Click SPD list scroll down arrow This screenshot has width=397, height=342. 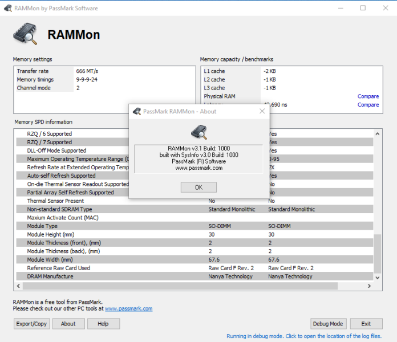tap(377, 278)
